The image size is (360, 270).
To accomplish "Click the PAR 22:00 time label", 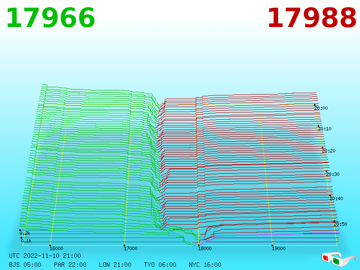I will click(x=70, y=265).
